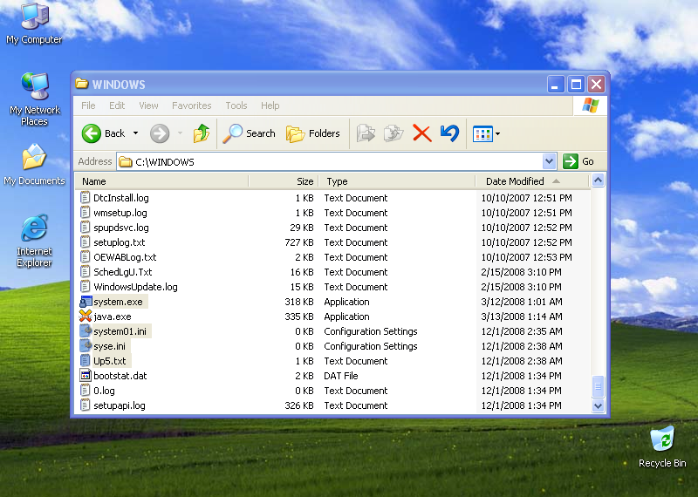Image resolution: width=698 pixels, height=497 pixels.
Task: Click the red Delete X icon
Action: 422,133
